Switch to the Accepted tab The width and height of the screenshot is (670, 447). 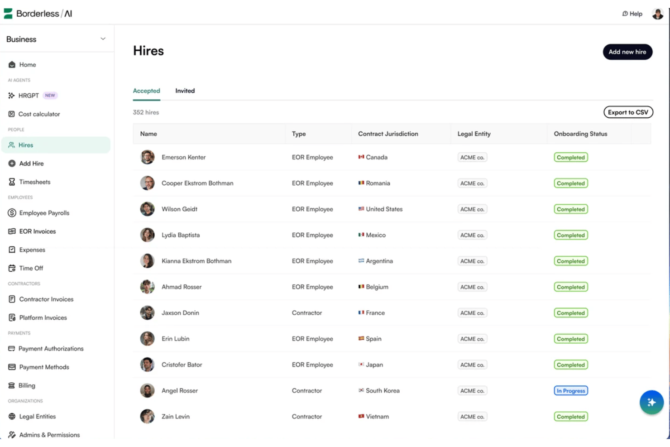146,91
